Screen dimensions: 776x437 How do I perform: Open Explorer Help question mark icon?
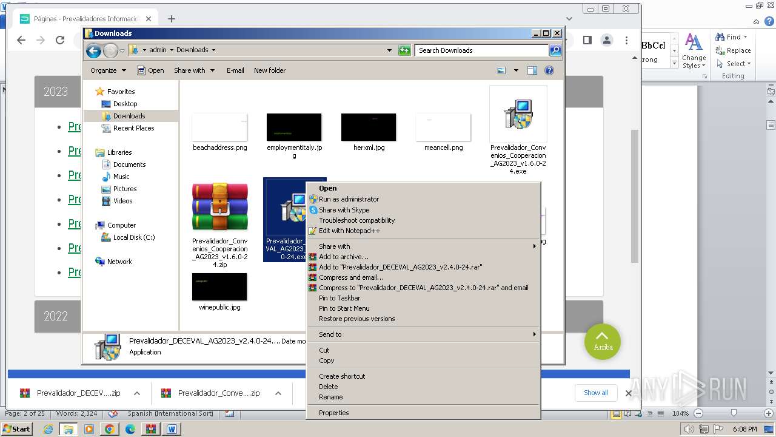(549, 70)
